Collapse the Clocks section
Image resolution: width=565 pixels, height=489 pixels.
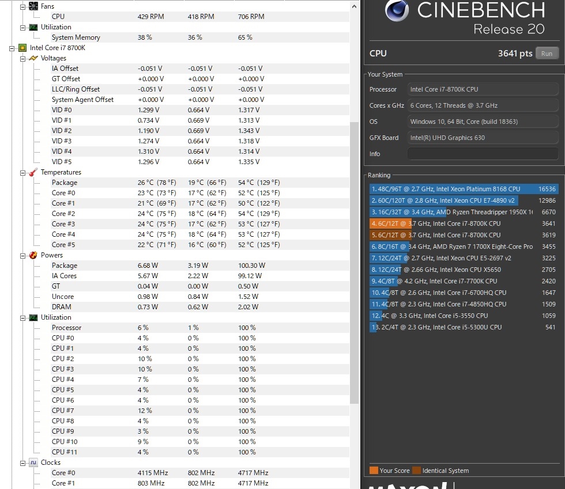[x=22, y=463]
